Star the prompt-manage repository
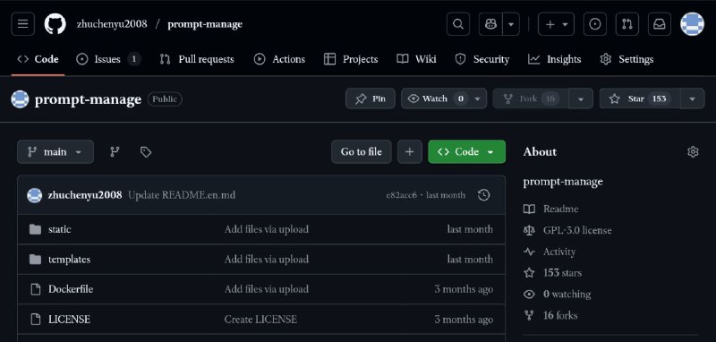This screenshot has height=342, width=716. click(x=640, y=98)
